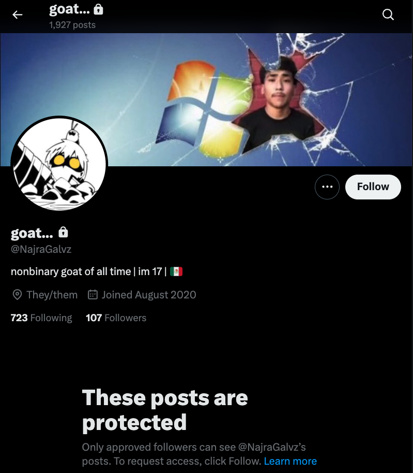
Task: Click the Mexican flag emoji in the bio
Action: click(x=176, y=271)
